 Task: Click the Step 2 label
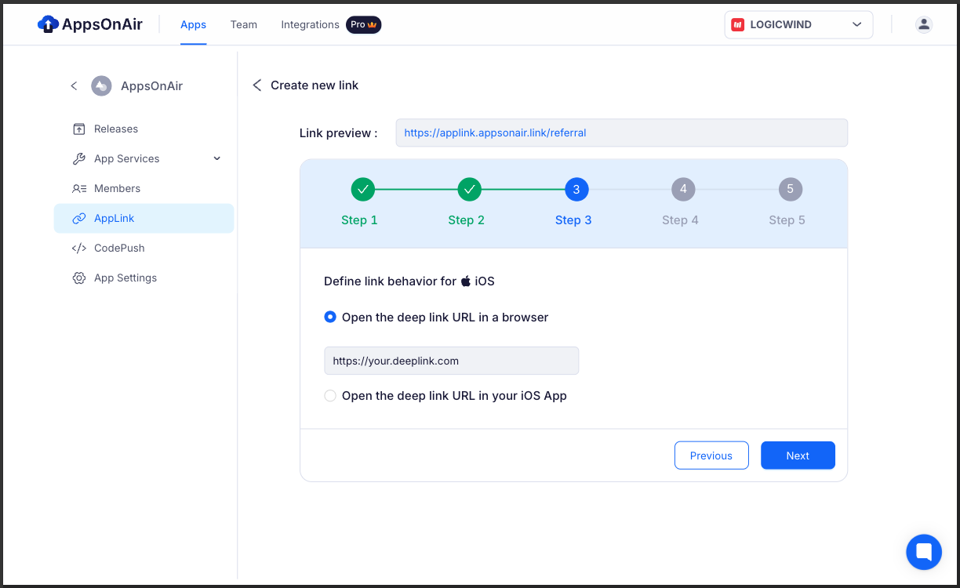tap(466, 220)
